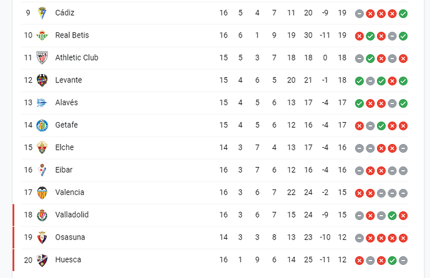Click Valladolid's green win form icon

392,216
